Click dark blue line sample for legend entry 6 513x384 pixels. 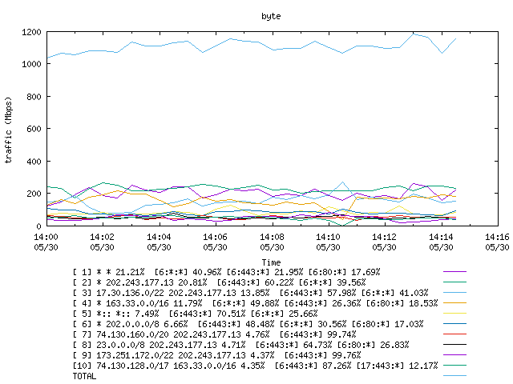tap(454, 324)
